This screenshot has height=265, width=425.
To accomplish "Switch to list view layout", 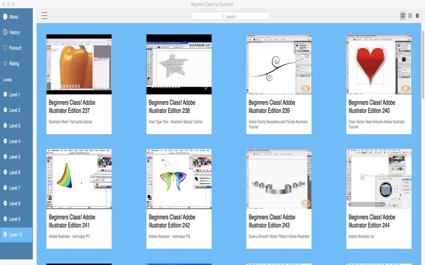I will pos(410,16).
